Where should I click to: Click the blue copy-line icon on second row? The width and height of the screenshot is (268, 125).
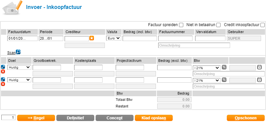click(x=3, y=79)
